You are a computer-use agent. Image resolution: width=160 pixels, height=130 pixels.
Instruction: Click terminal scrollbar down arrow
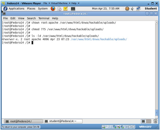pos(157,117)
